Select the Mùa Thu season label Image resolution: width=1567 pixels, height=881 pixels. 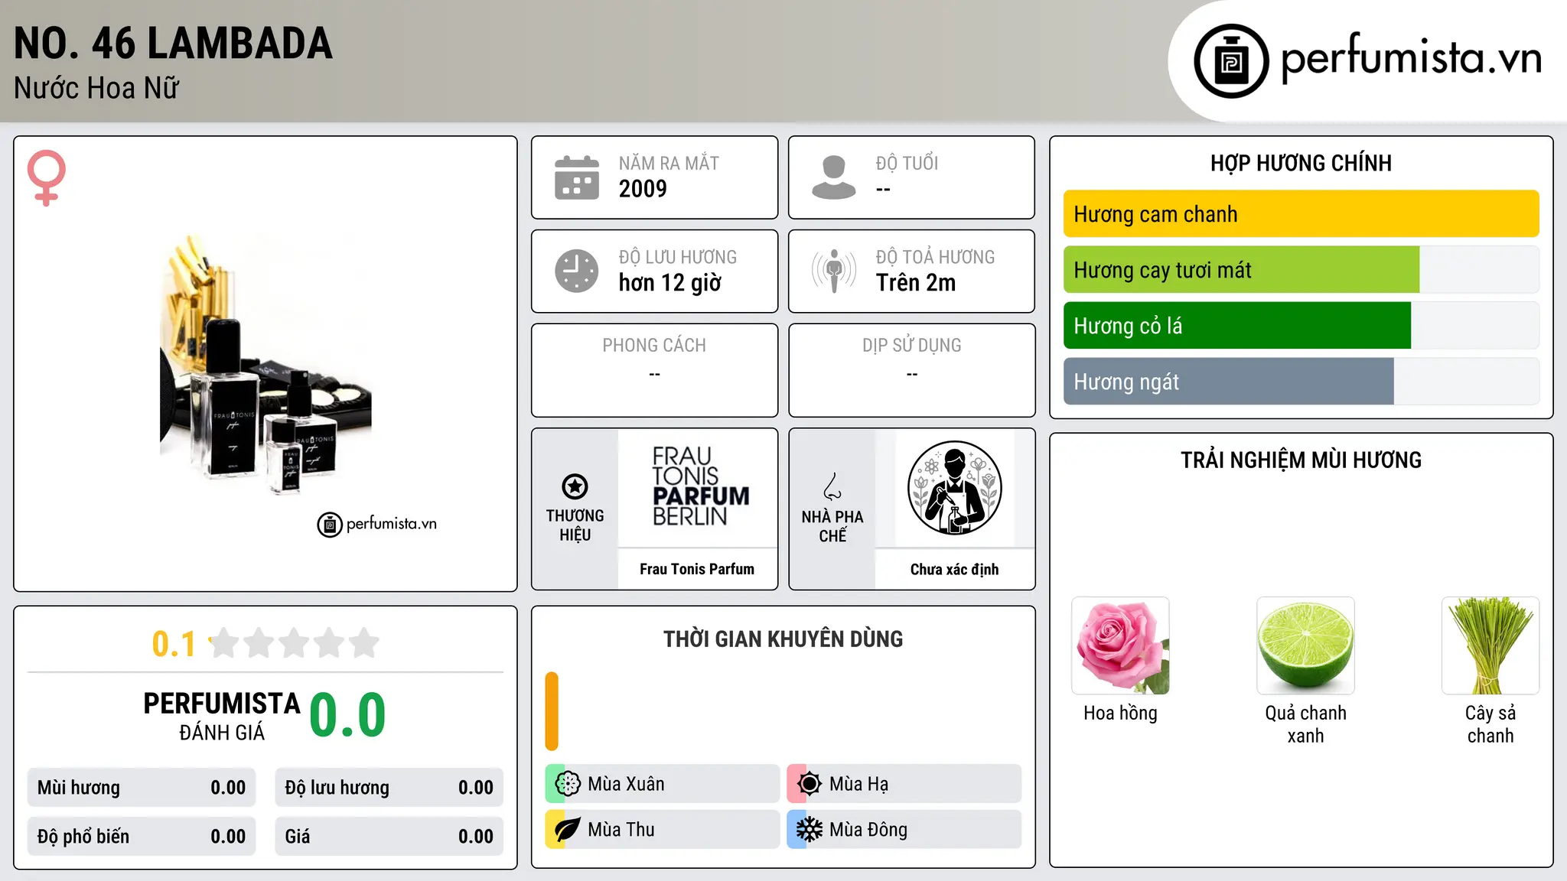pos(621,830)
